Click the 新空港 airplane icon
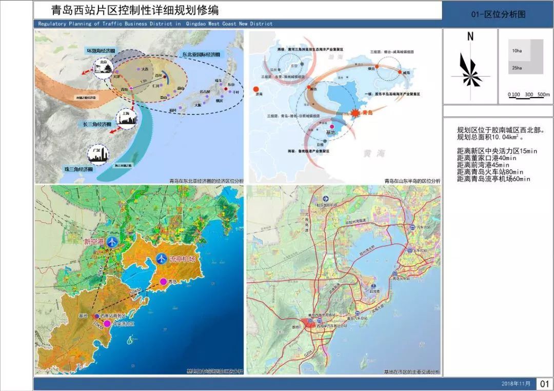 point(112,241)
